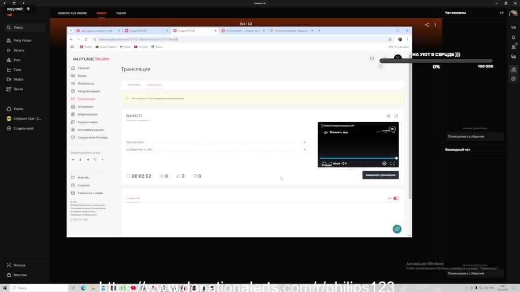
Task: Open YouTube bookmark in bookmarks bar
Action: click(141, 47)
